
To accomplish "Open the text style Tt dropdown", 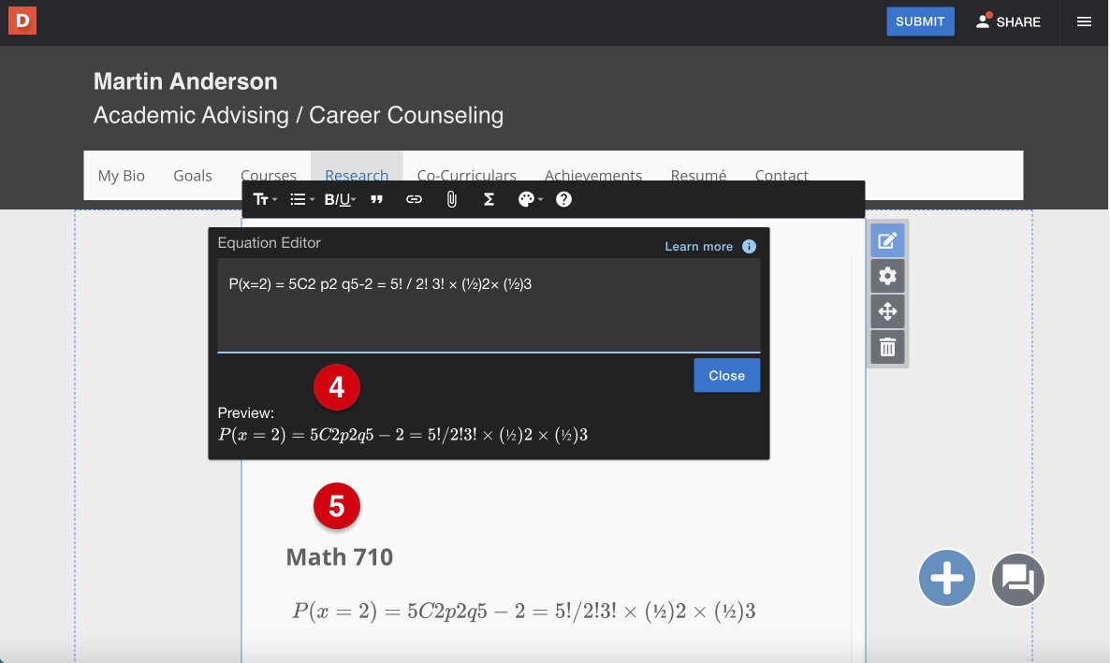I will tap(264, 198).
